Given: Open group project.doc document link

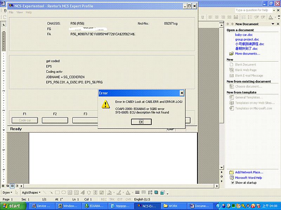Looking at the screenshot, I should [247, 40].
